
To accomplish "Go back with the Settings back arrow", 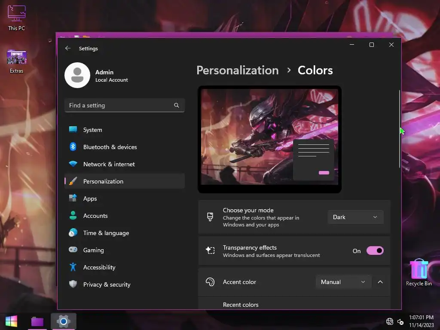I will coord(68,48).
